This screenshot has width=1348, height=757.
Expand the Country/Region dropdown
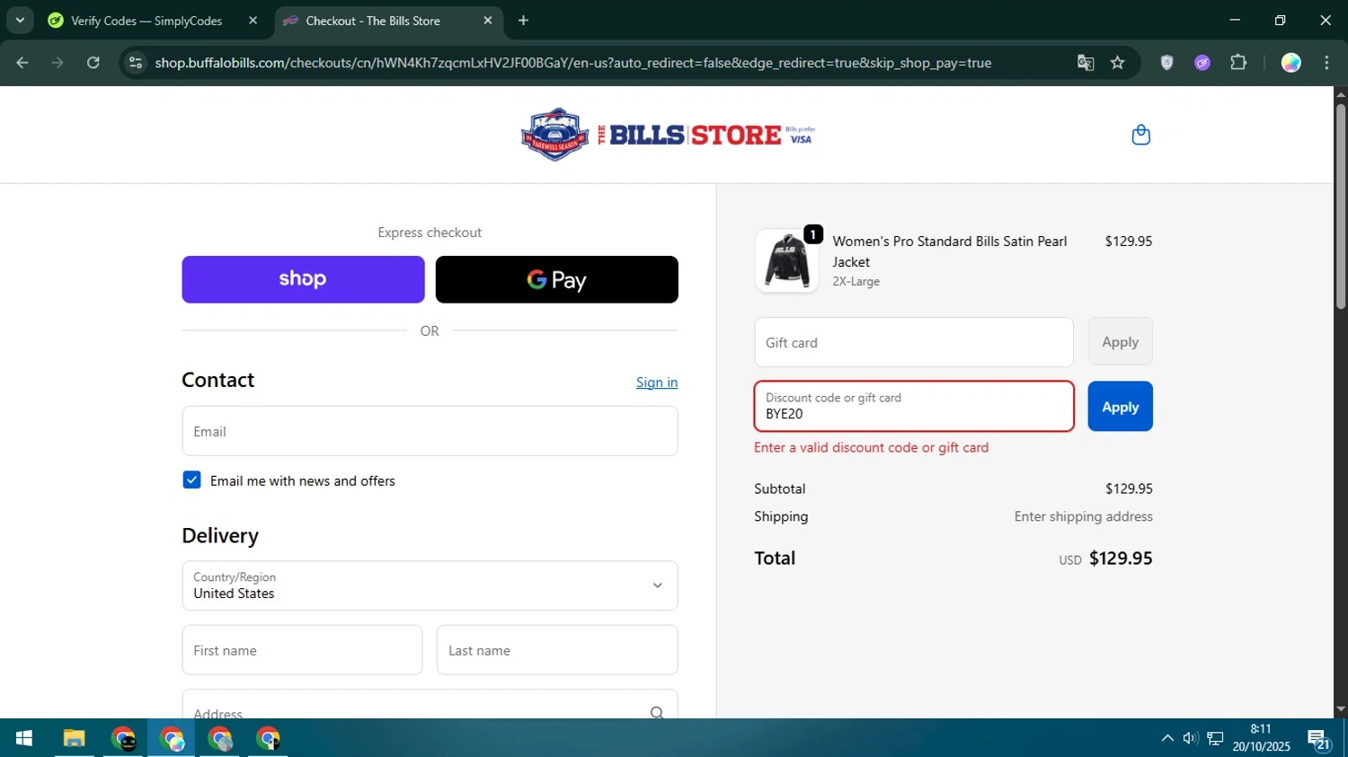tap(430, 585)
